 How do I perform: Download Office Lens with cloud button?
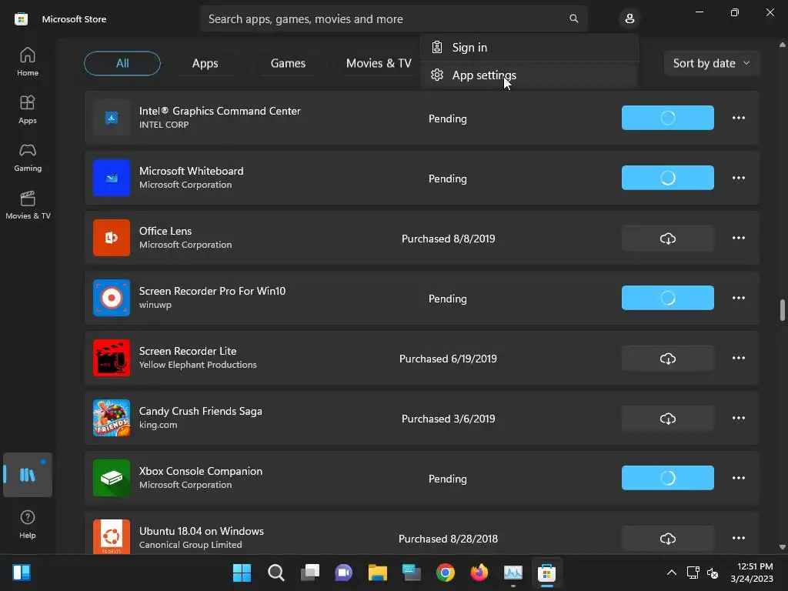click(667, 239)
